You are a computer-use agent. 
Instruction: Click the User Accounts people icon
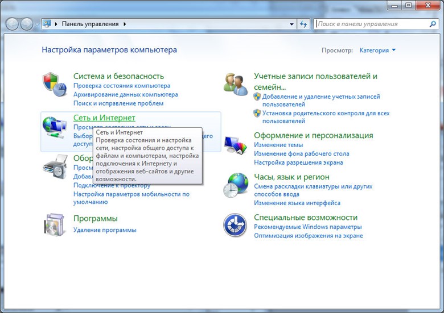click(x=235, y=84)
